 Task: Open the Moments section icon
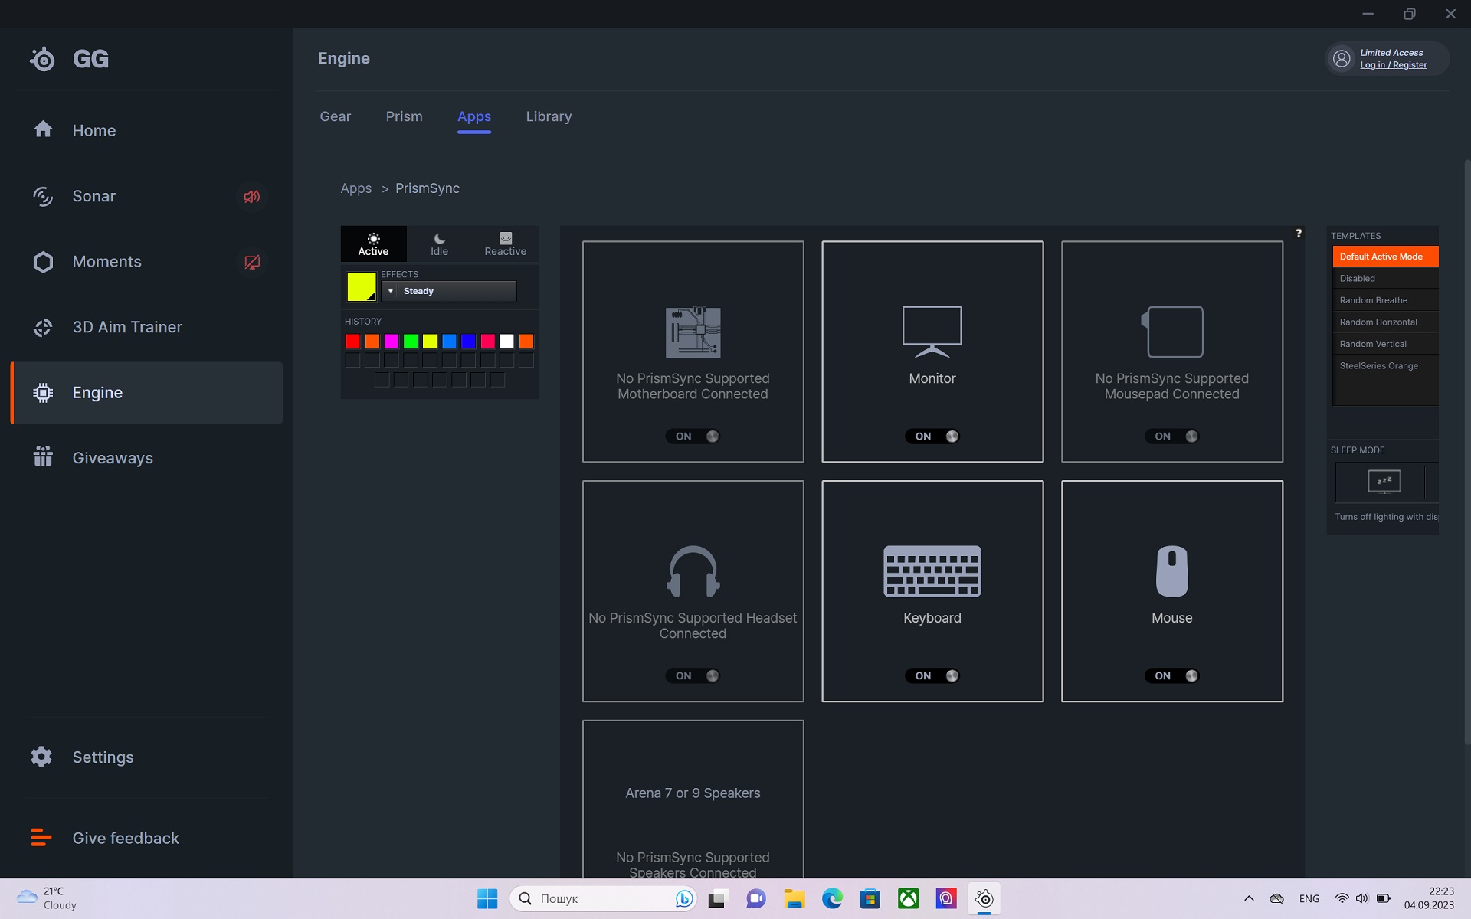pos(43,262)
